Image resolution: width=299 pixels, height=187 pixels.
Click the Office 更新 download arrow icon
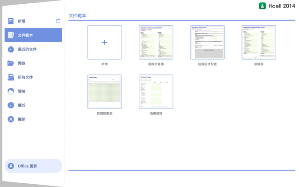11,166
